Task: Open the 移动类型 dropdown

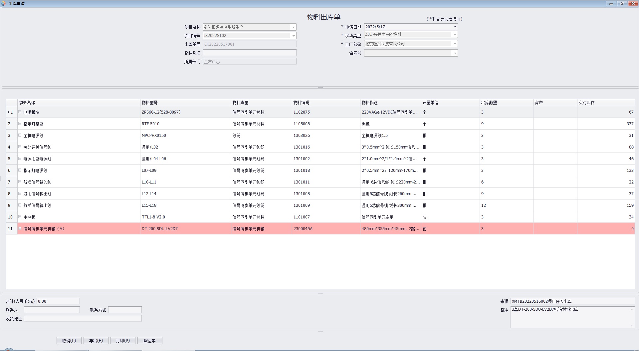Action: [455, 35]
